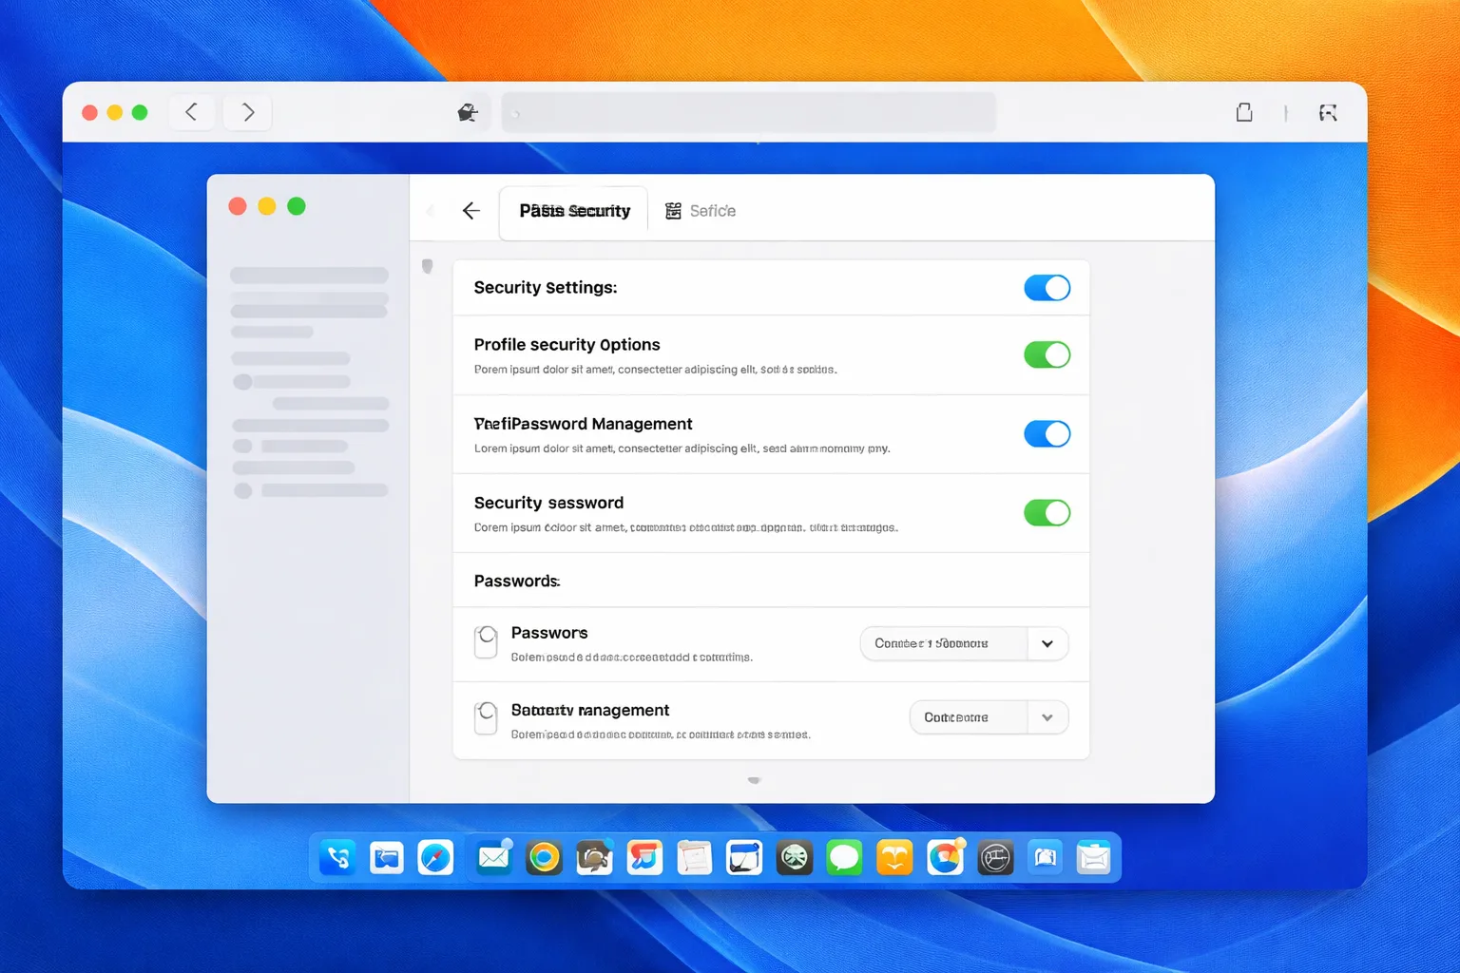
Task: Click the grid icon next to Sefice
Action: tap(673, 211)
